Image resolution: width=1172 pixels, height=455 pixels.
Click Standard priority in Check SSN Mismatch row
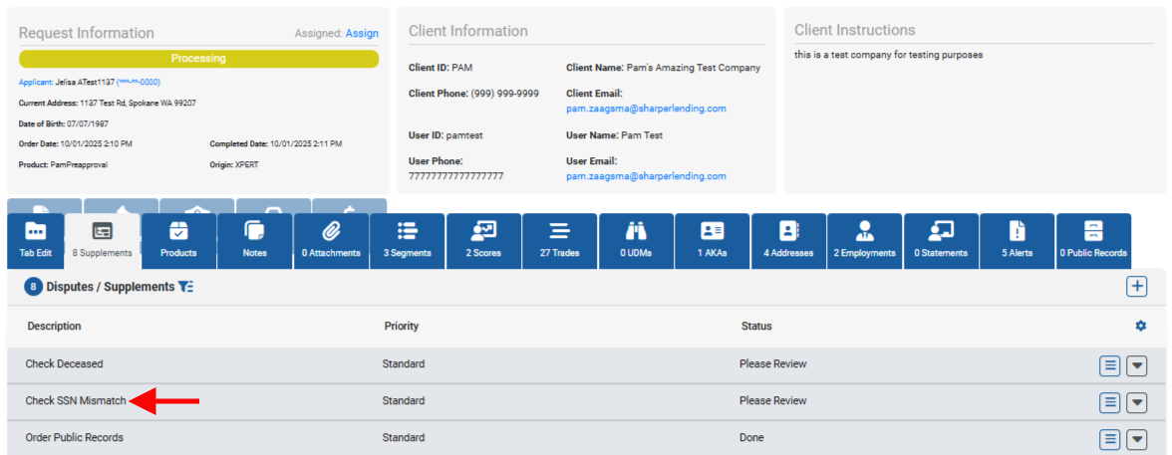coord(404,400)
